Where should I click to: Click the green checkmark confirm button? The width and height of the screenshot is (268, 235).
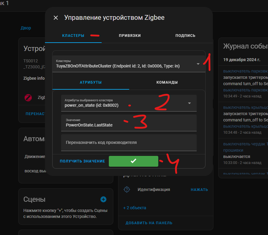(x=133, y=161)
